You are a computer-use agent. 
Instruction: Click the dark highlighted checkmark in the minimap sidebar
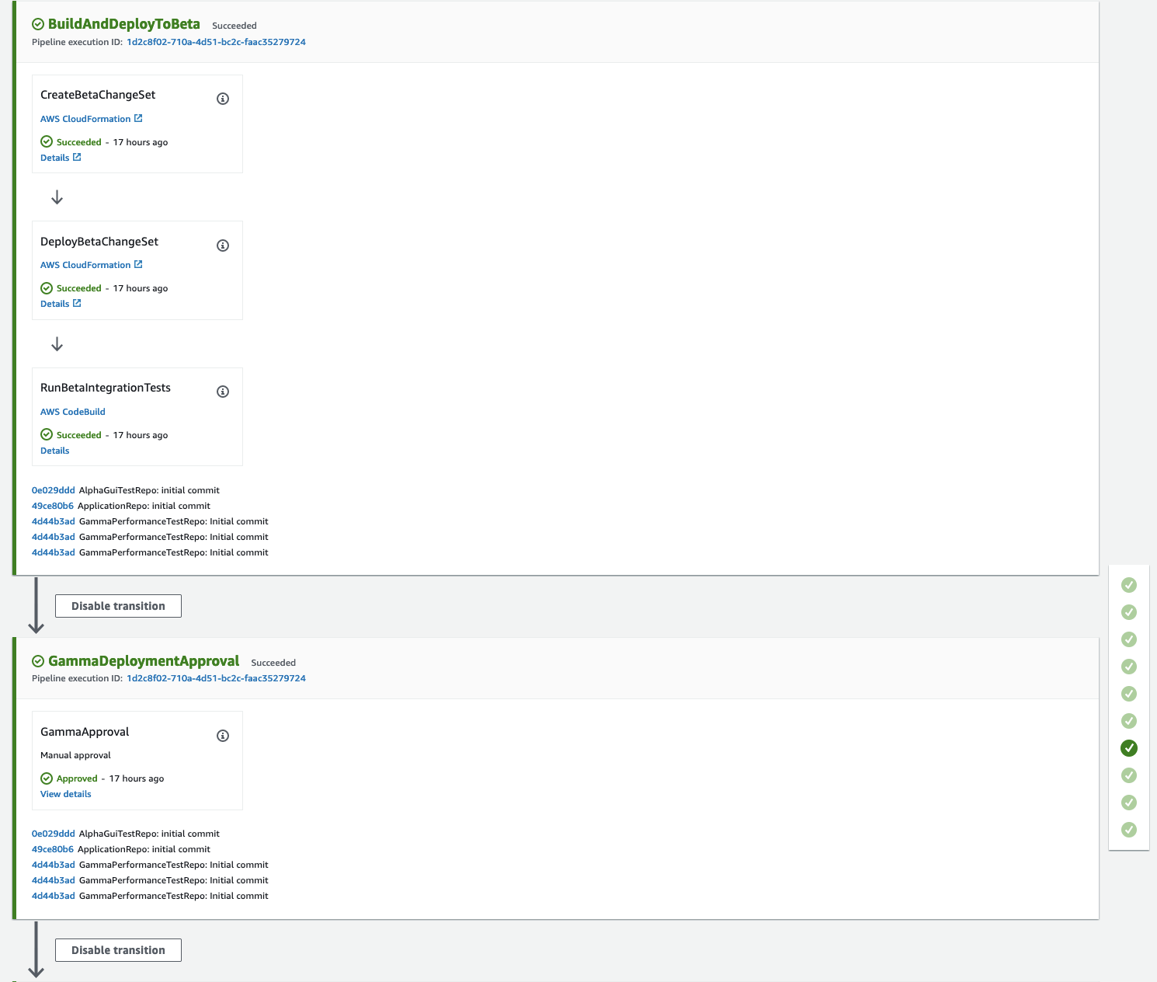coord(1128,748)
